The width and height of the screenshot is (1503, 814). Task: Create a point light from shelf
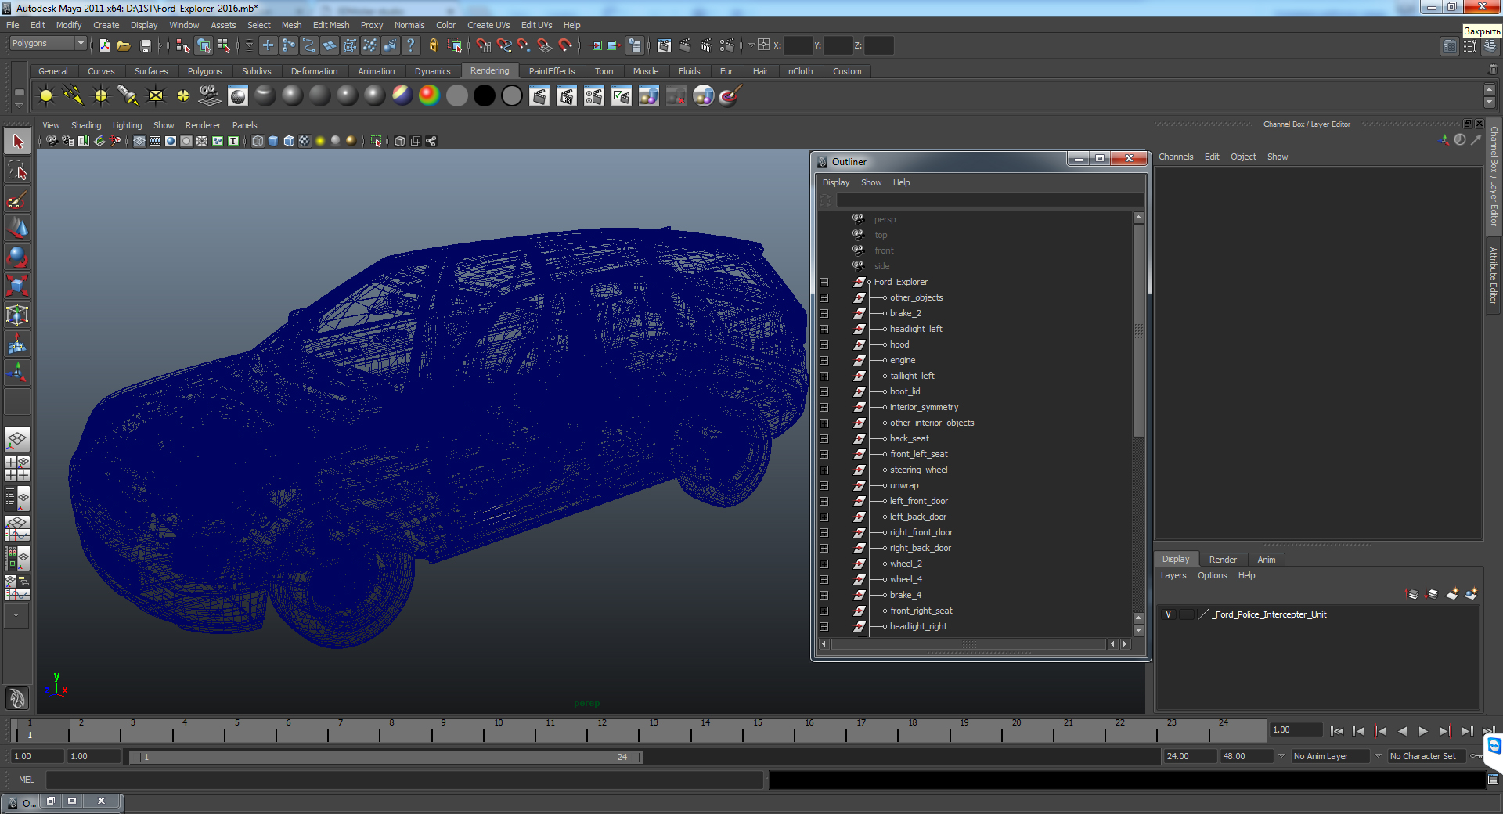[x=101, y=95]
